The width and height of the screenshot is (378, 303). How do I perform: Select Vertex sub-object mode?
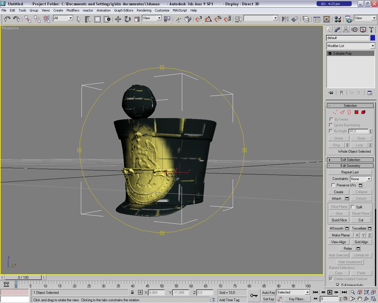click(x=335, y=112)
